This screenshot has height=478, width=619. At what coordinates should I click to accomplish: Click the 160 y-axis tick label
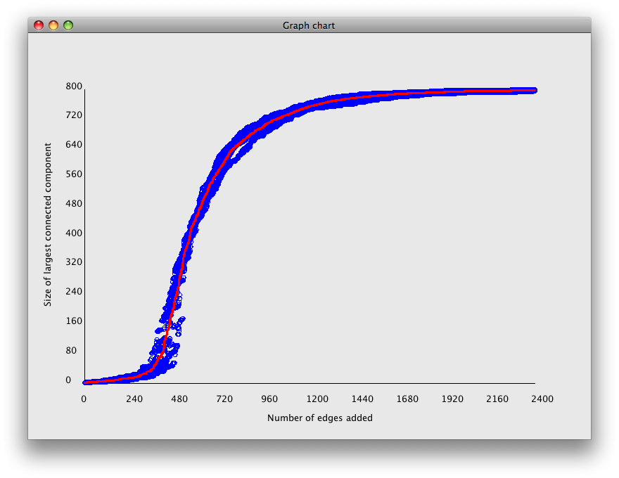pos(74,321)
